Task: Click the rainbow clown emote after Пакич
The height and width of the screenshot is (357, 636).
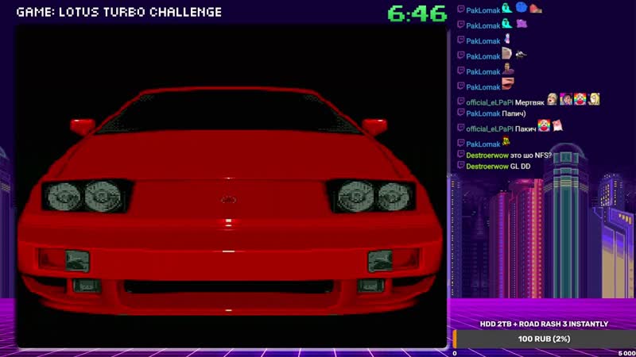Action: tap(544, 125)
